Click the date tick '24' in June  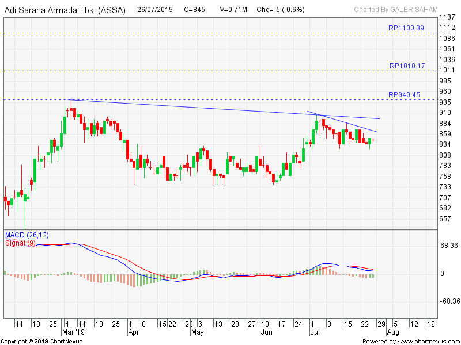click(298, 324)
